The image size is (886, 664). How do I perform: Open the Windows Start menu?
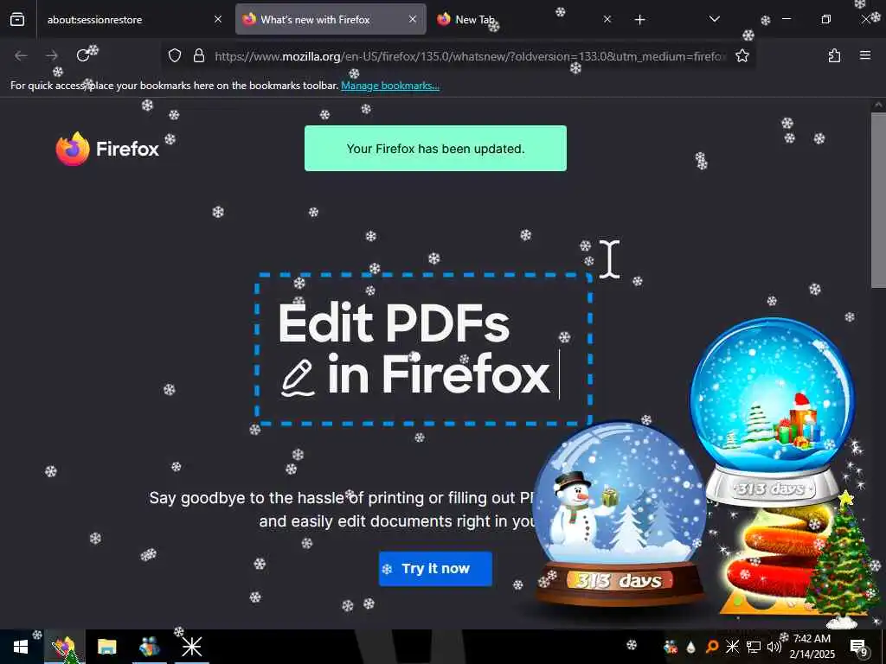21,647
